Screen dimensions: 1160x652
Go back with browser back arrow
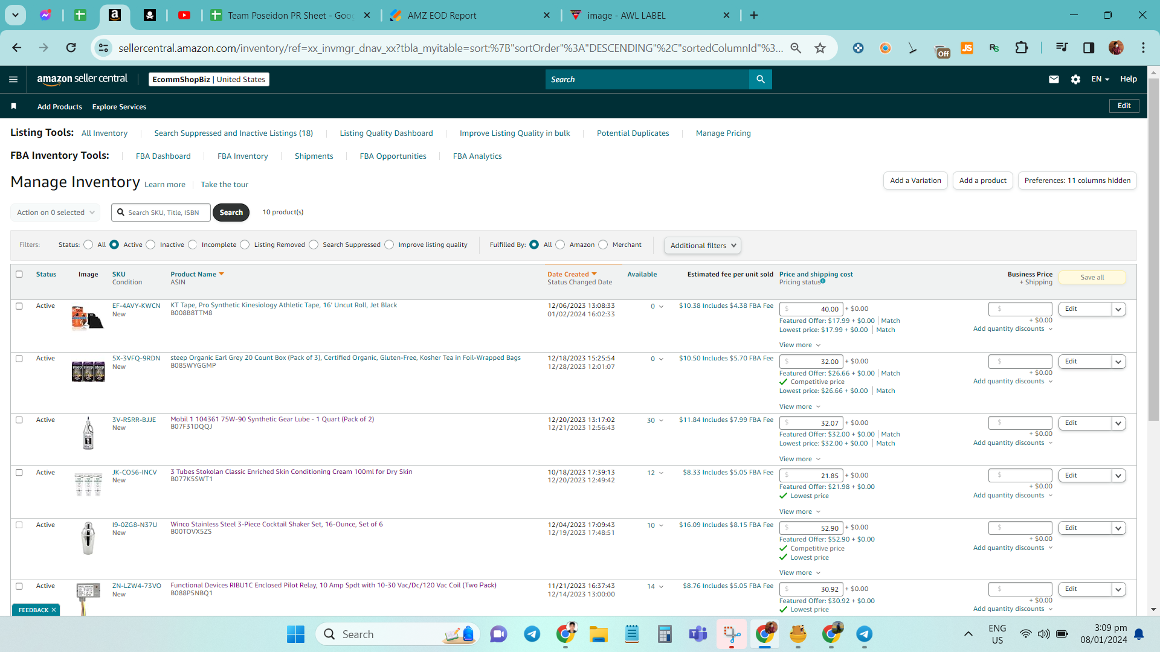pyautogui.click(x=17, y=48)
